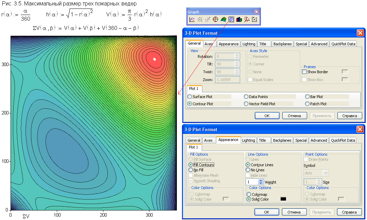The height and width of the screenshot is (220, 367).
Task: Click the Show Border color swatch
Action: pos(345,72)
